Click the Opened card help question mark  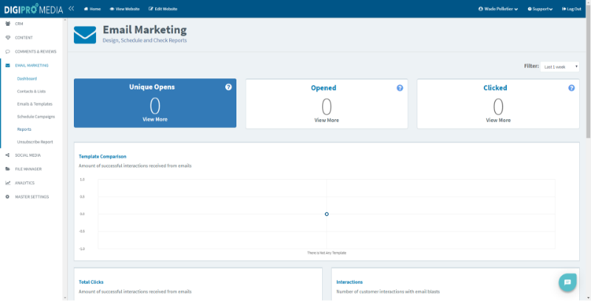400,88
